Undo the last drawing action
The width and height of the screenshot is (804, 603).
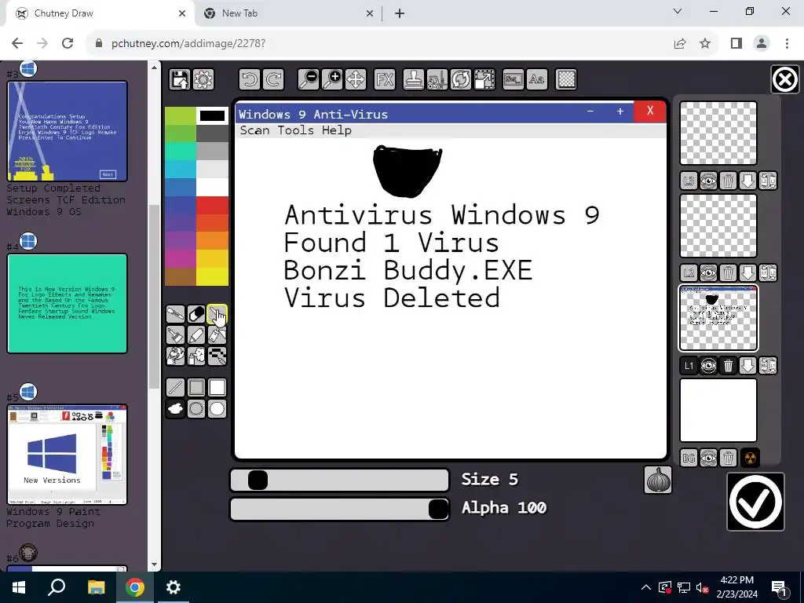point(250,79)
